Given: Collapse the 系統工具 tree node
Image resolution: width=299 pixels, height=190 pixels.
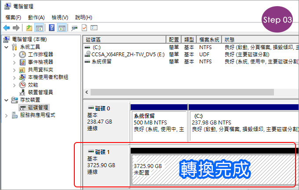Looking at the screenshot, I should click(7, 47).
